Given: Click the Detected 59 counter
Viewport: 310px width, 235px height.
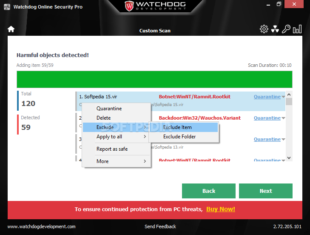Looking at the screenshot, I should pyautogui.click(x=28, y=124).
